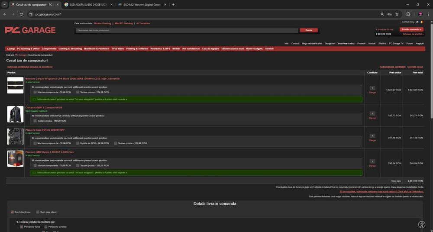Bookmark this page with the star icon
This screenshot has height=232, width=433.
397,14
